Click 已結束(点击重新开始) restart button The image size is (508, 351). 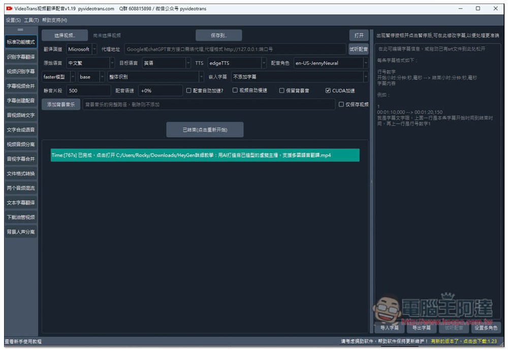pyautogui.click(x=205, y=130)
